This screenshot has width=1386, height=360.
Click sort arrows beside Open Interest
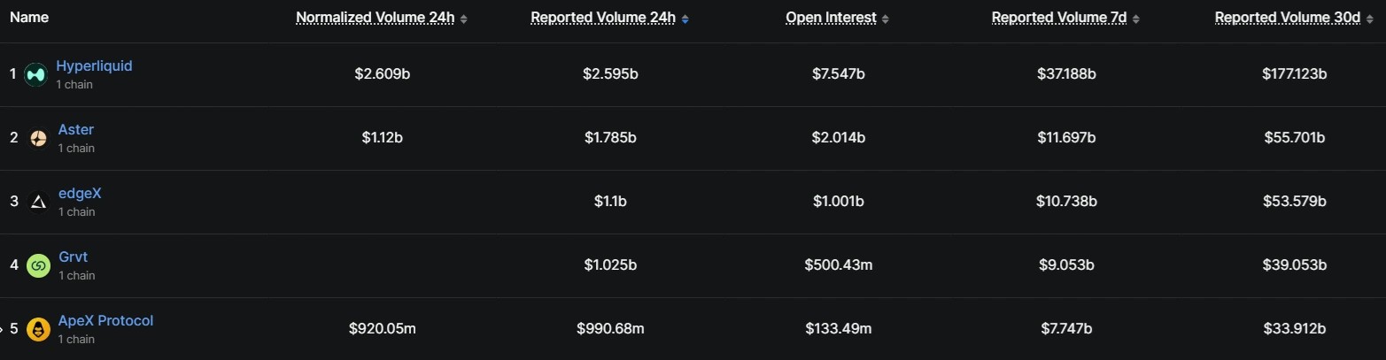(x=886, y=19)
